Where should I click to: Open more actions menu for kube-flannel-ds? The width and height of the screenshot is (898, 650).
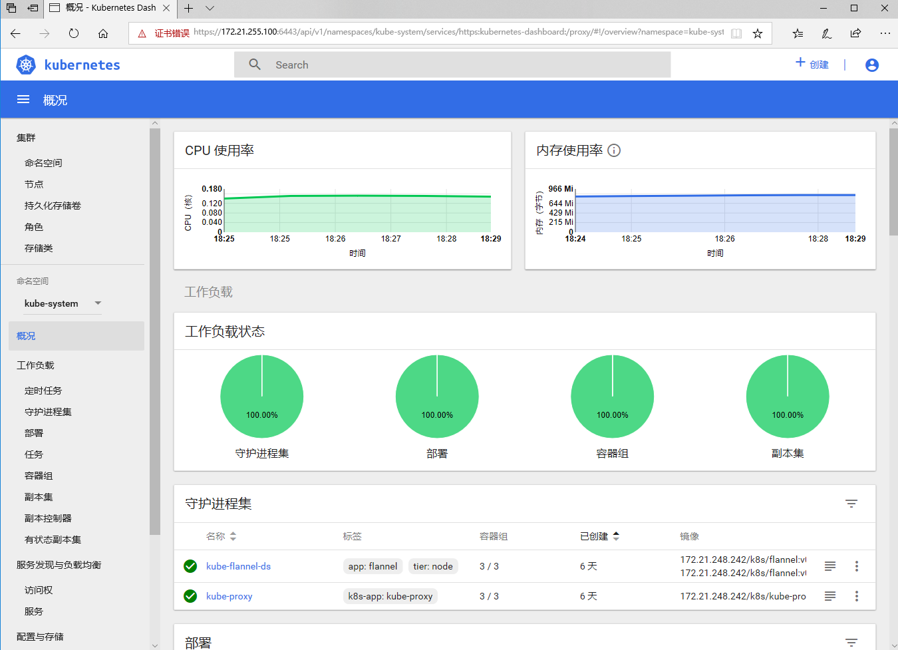click(857, 566)
